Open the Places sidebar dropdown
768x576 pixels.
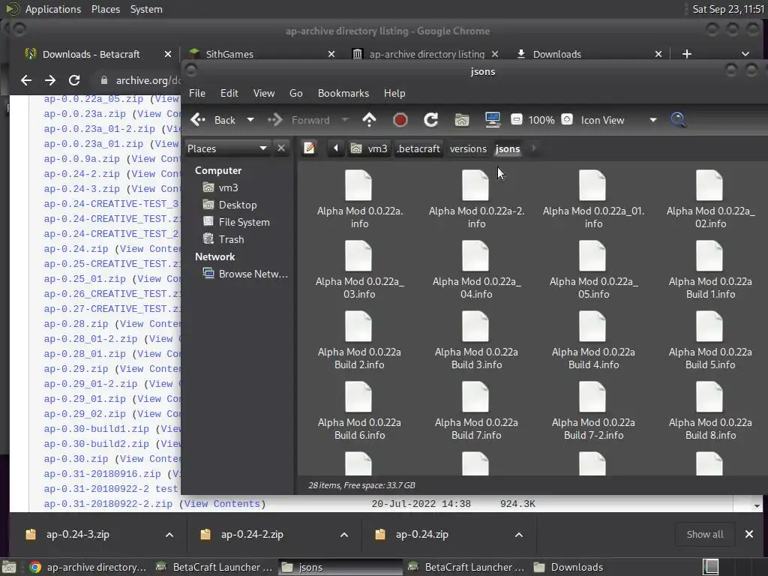(227, 148)
